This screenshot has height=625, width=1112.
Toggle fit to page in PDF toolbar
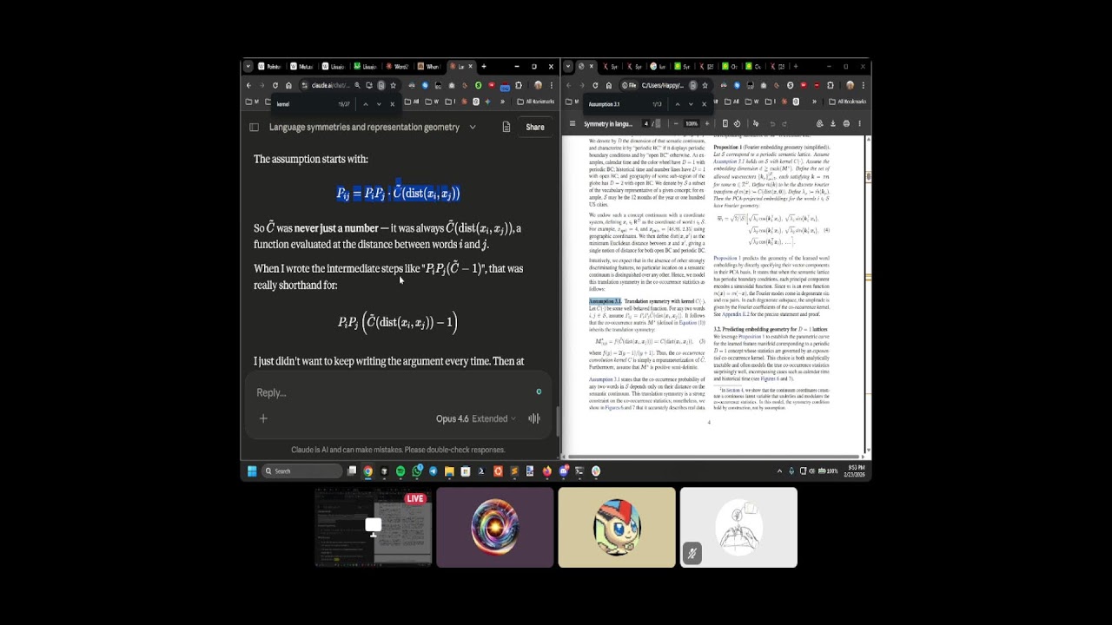724,123
